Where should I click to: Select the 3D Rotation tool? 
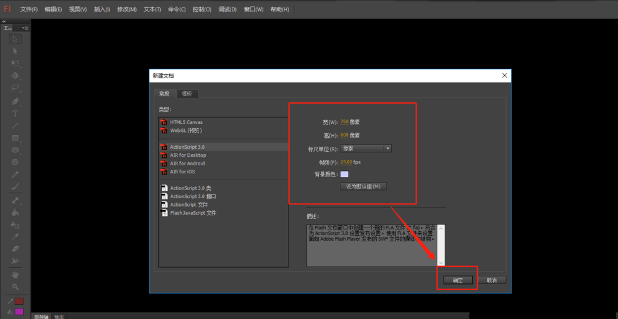pos(15,75)
